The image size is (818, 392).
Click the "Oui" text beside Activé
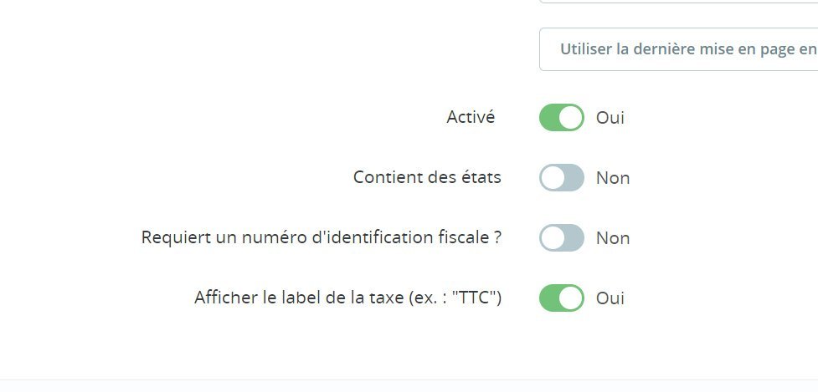(x=610, y=118)
